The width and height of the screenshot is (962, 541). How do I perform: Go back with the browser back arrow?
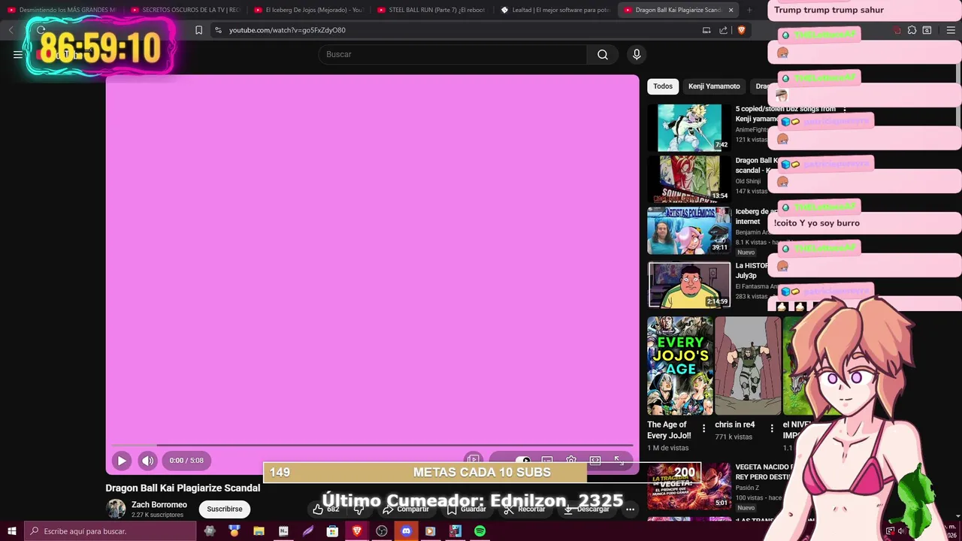tap(11, 30)
